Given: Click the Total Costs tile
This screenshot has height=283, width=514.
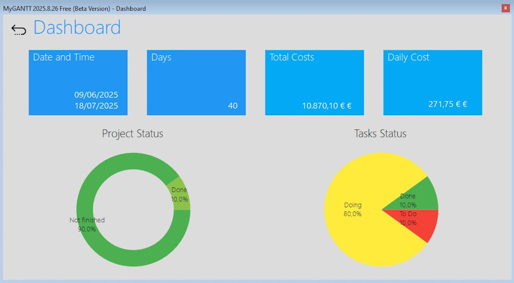Looking at the screenshot, I should click(314, 82).
